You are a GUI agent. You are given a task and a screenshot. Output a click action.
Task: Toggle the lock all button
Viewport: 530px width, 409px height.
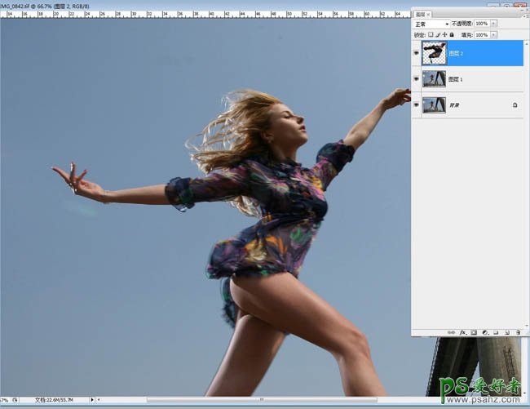click(x=452, y=35)
